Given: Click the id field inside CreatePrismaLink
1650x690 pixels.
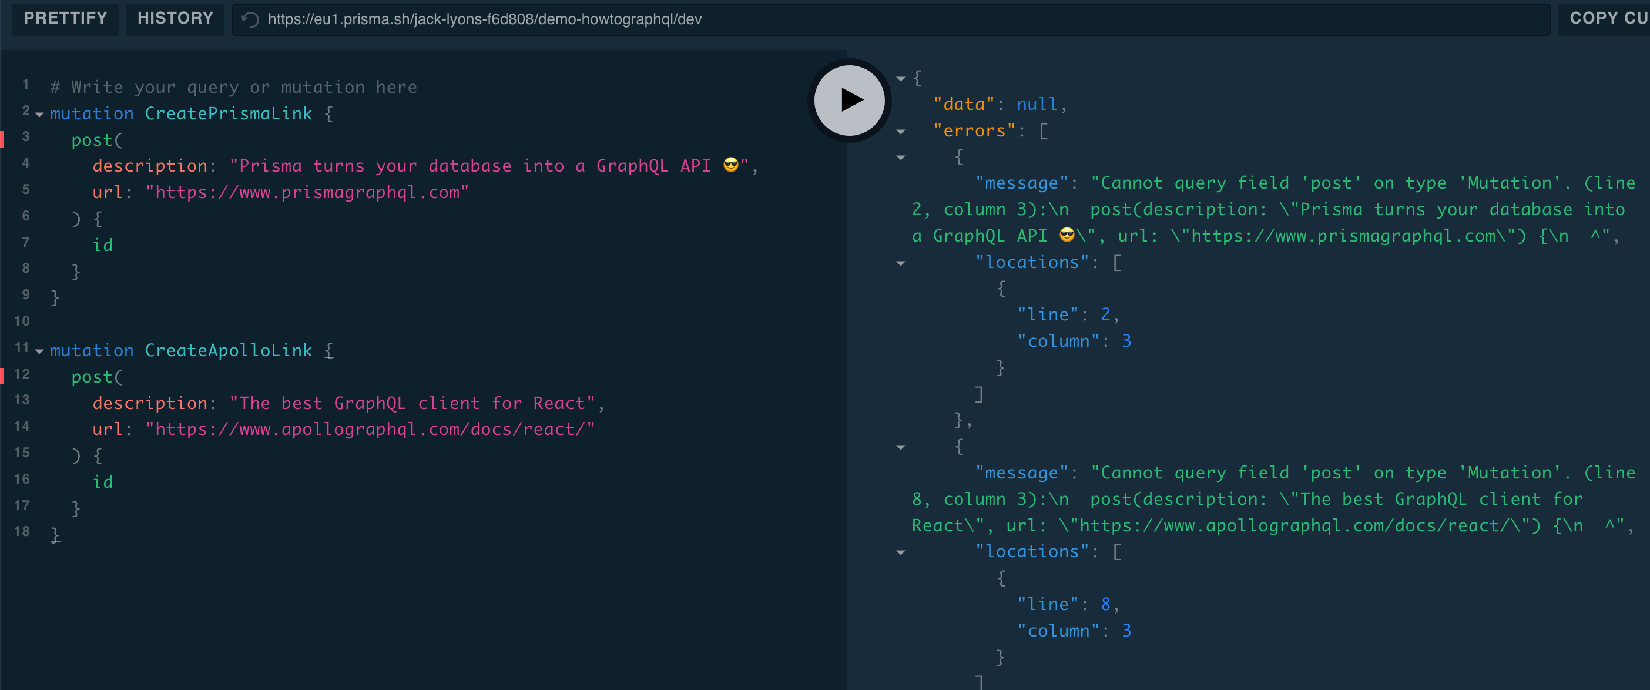Looking at the screenshot, I should tap(102, 243).
